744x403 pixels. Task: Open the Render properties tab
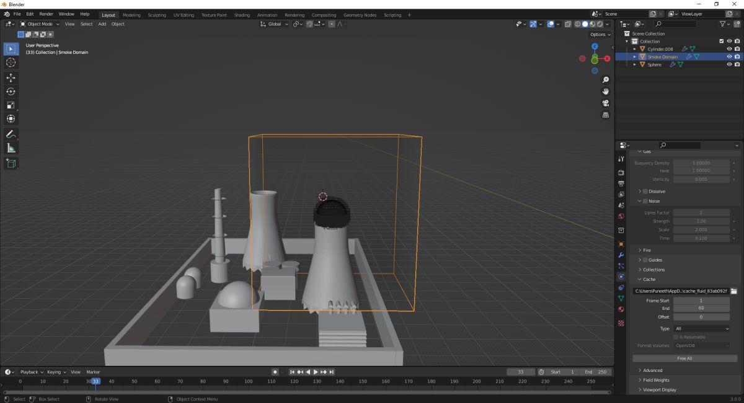[x=621, y=172]
